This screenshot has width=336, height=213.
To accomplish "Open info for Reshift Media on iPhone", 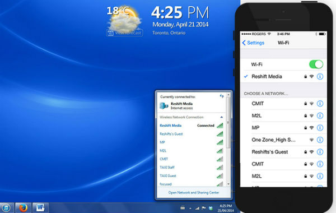I will click(320, 76).
